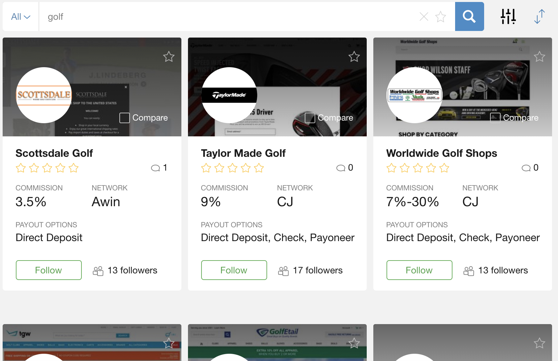558x361 pixels.
Task: Click followers icon on Worldwide Golf Shops card
Action: (x=469, y=271)
